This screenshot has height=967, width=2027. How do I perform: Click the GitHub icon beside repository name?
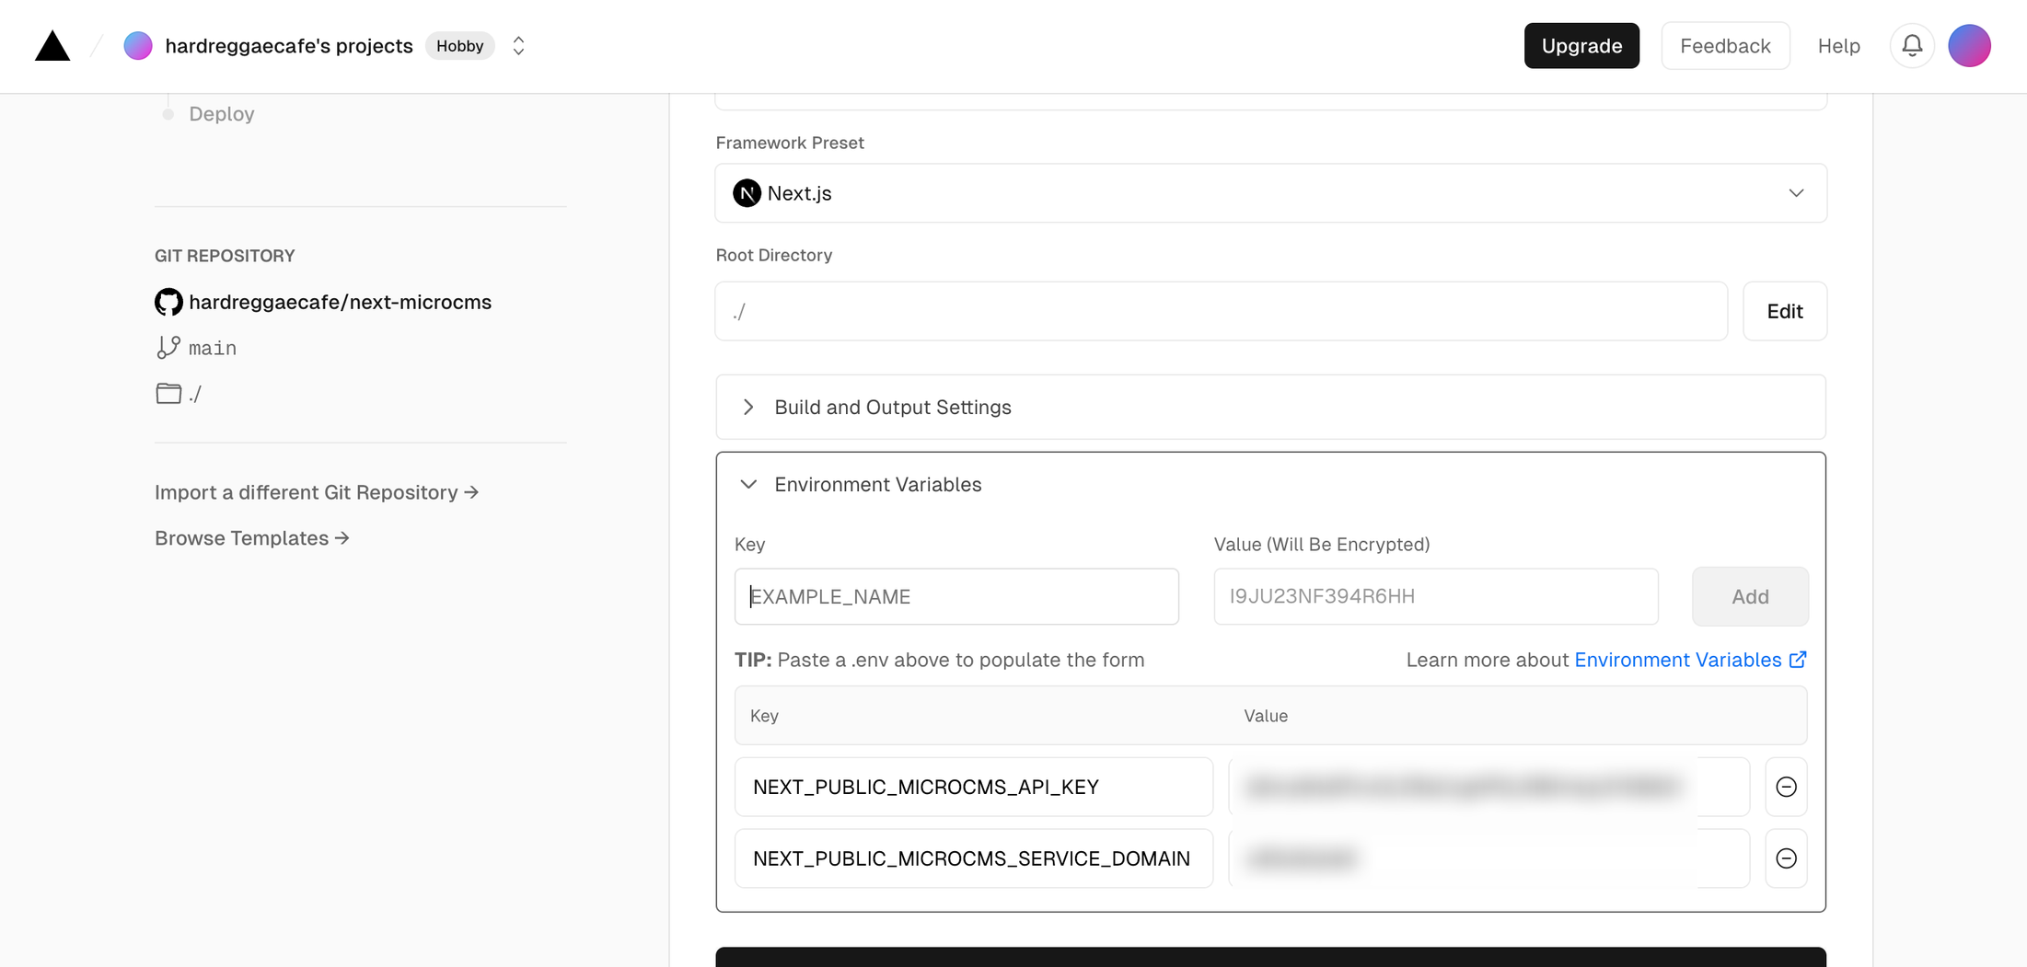point(168,302)
